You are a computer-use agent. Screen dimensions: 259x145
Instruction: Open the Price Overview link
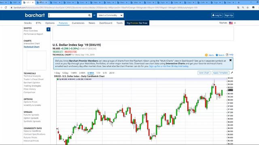(x=31, y=31)
